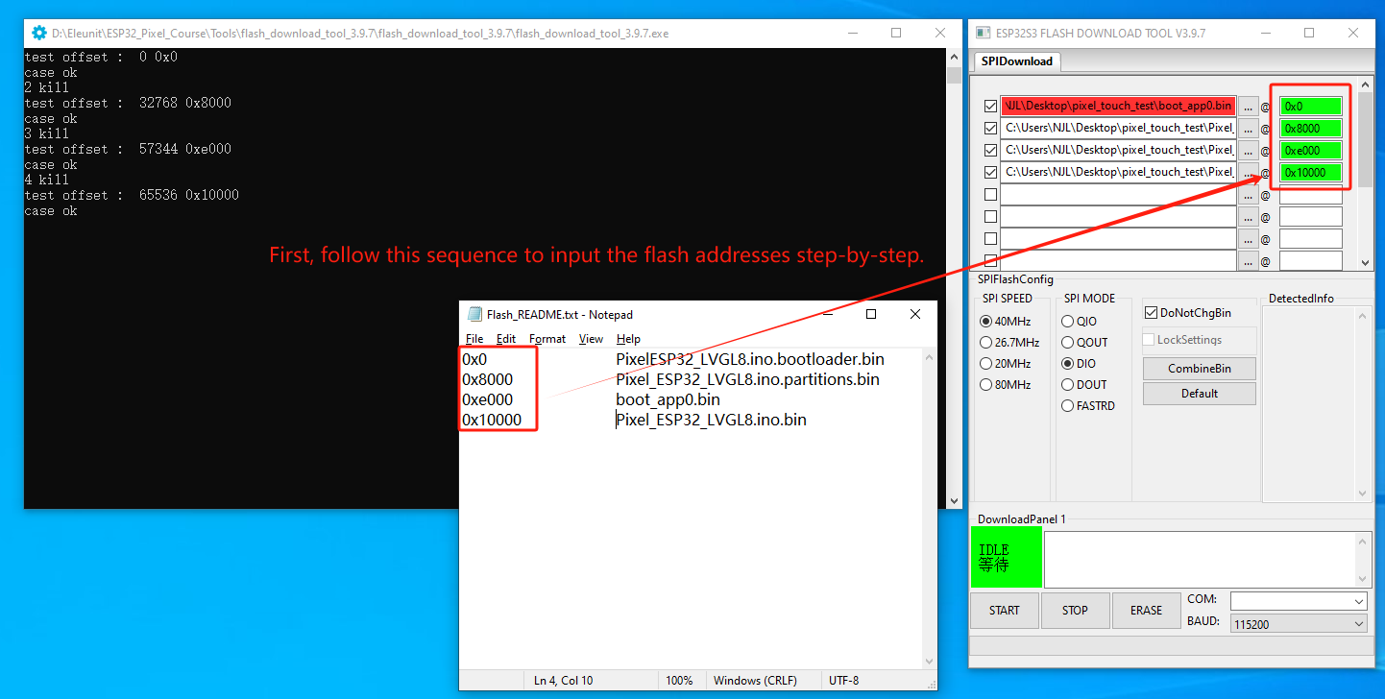Screen dimensions: 1385x699
Task: Browse file for the 0x8000 address row
Action: (x=1248, y=128)
